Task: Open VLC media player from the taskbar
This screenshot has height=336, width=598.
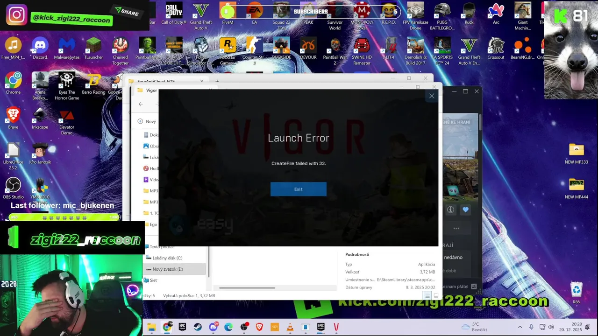Action: [x=290, y=327]
